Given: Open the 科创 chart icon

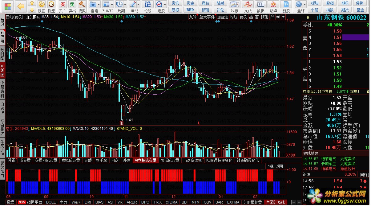Looking at the screenshot, I should 235,4.
